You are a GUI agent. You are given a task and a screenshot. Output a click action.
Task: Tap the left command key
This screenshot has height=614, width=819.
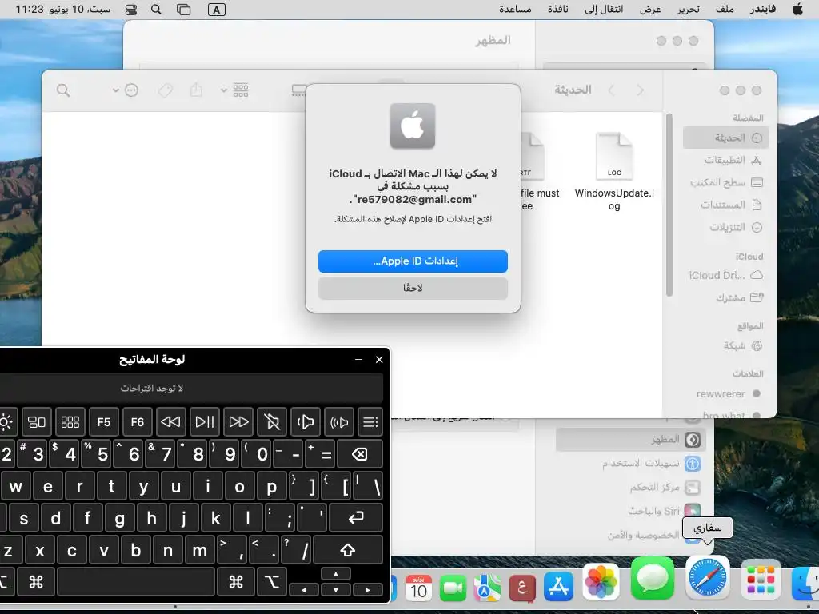35,582
